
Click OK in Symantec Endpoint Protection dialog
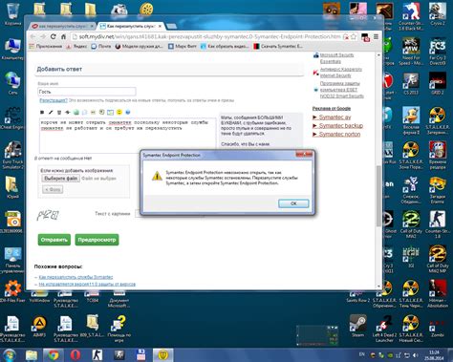click(293, 203)
